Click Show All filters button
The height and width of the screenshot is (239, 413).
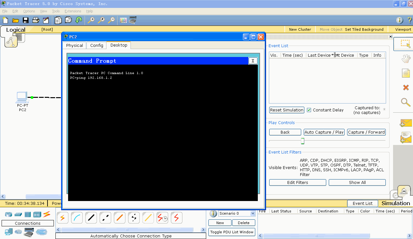point(357,183)
